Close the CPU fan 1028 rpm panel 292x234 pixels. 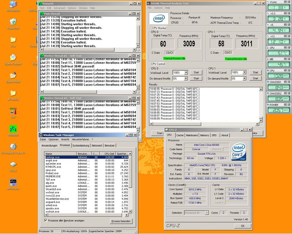[x=289, y=70]
